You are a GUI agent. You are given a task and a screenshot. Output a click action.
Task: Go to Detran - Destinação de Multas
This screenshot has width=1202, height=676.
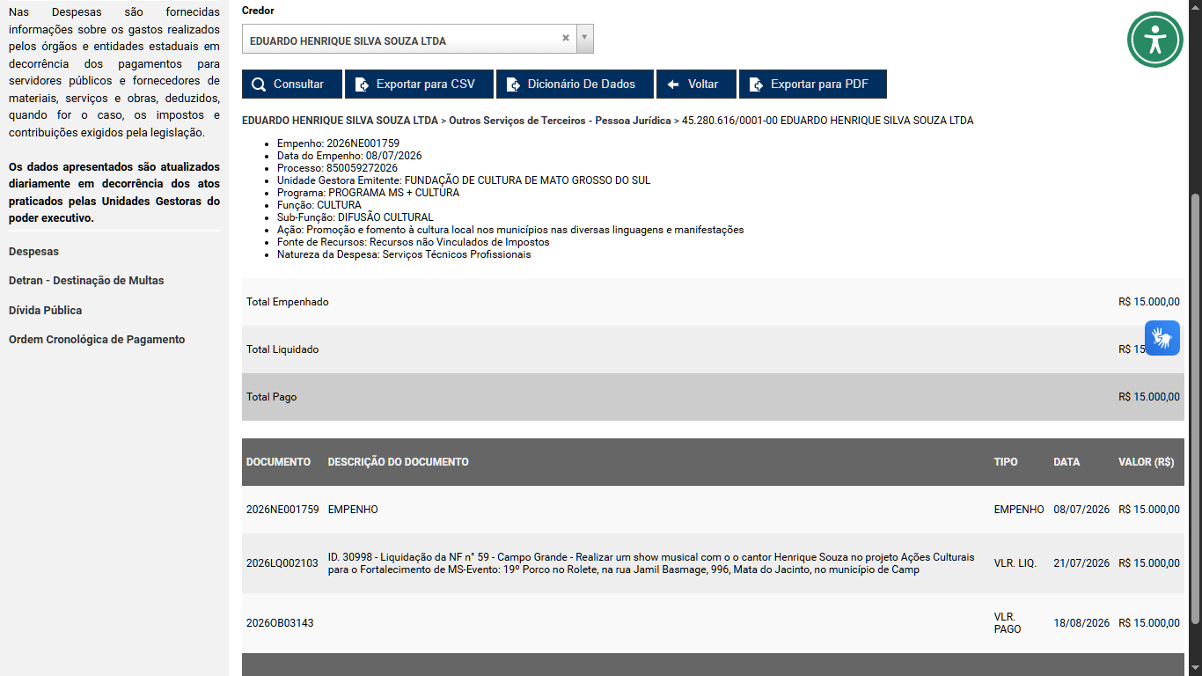click(x=86, y=281)
